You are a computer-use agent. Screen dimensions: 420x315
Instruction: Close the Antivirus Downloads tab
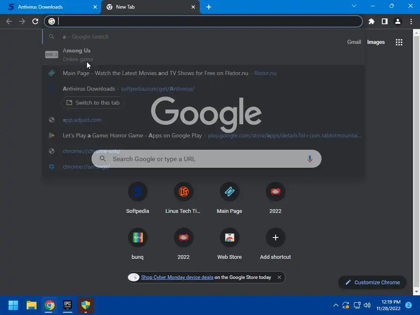point(95,7)
